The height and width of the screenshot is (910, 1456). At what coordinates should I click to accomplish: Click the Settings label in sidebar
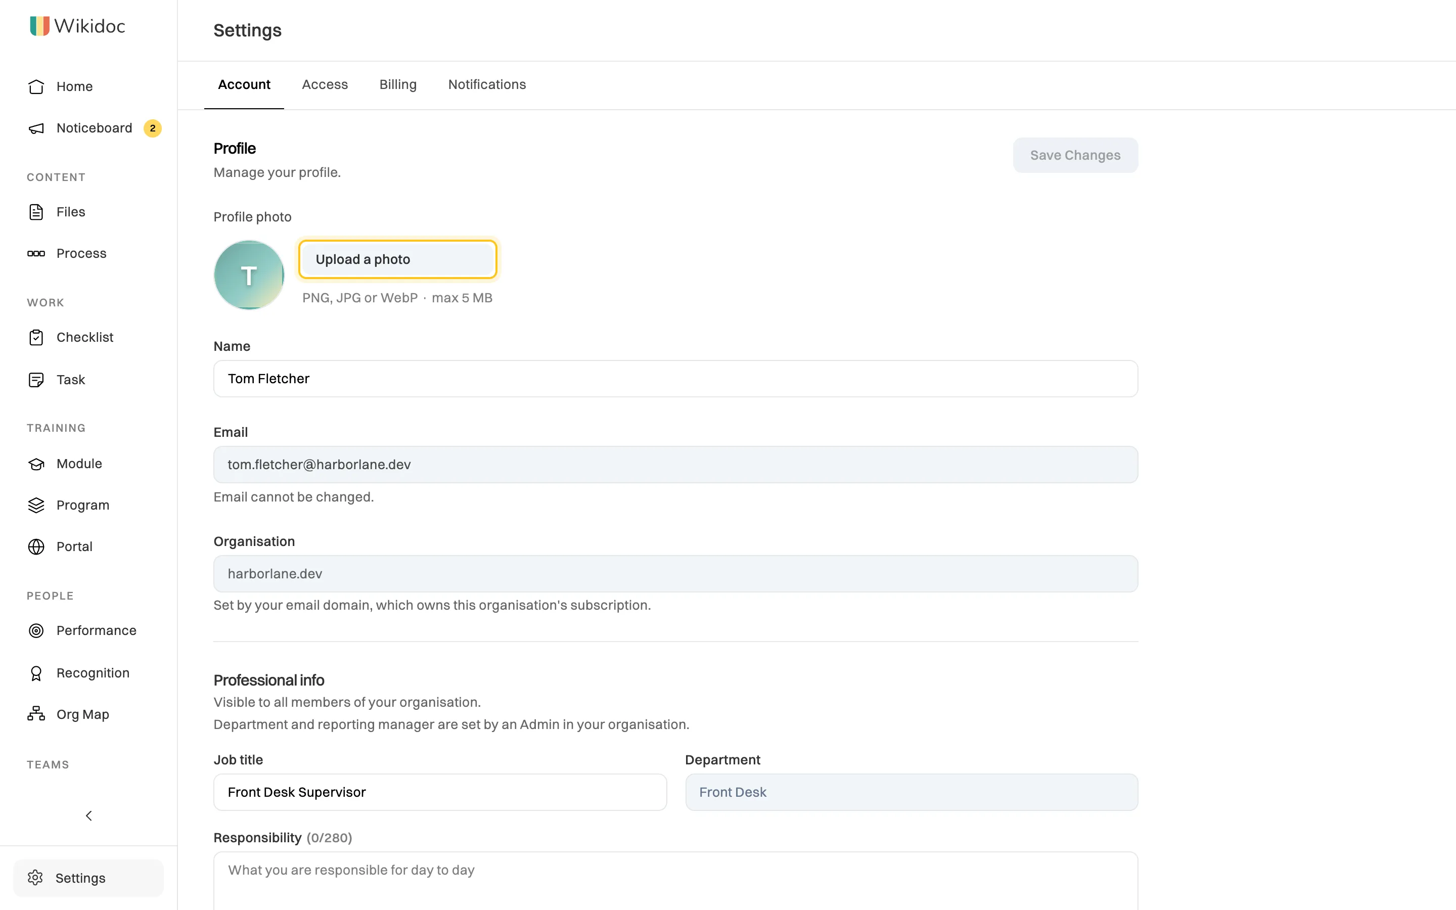[x=80, y=878]
